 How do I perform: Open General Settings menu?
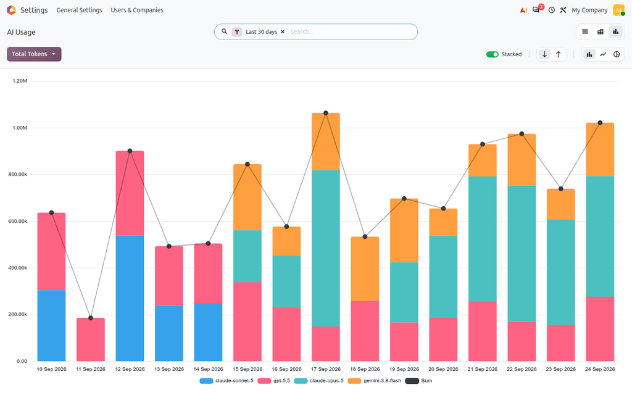coord(79,10)
